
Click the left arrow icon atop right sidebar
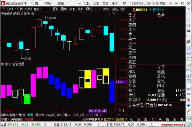tap(188, 9)
